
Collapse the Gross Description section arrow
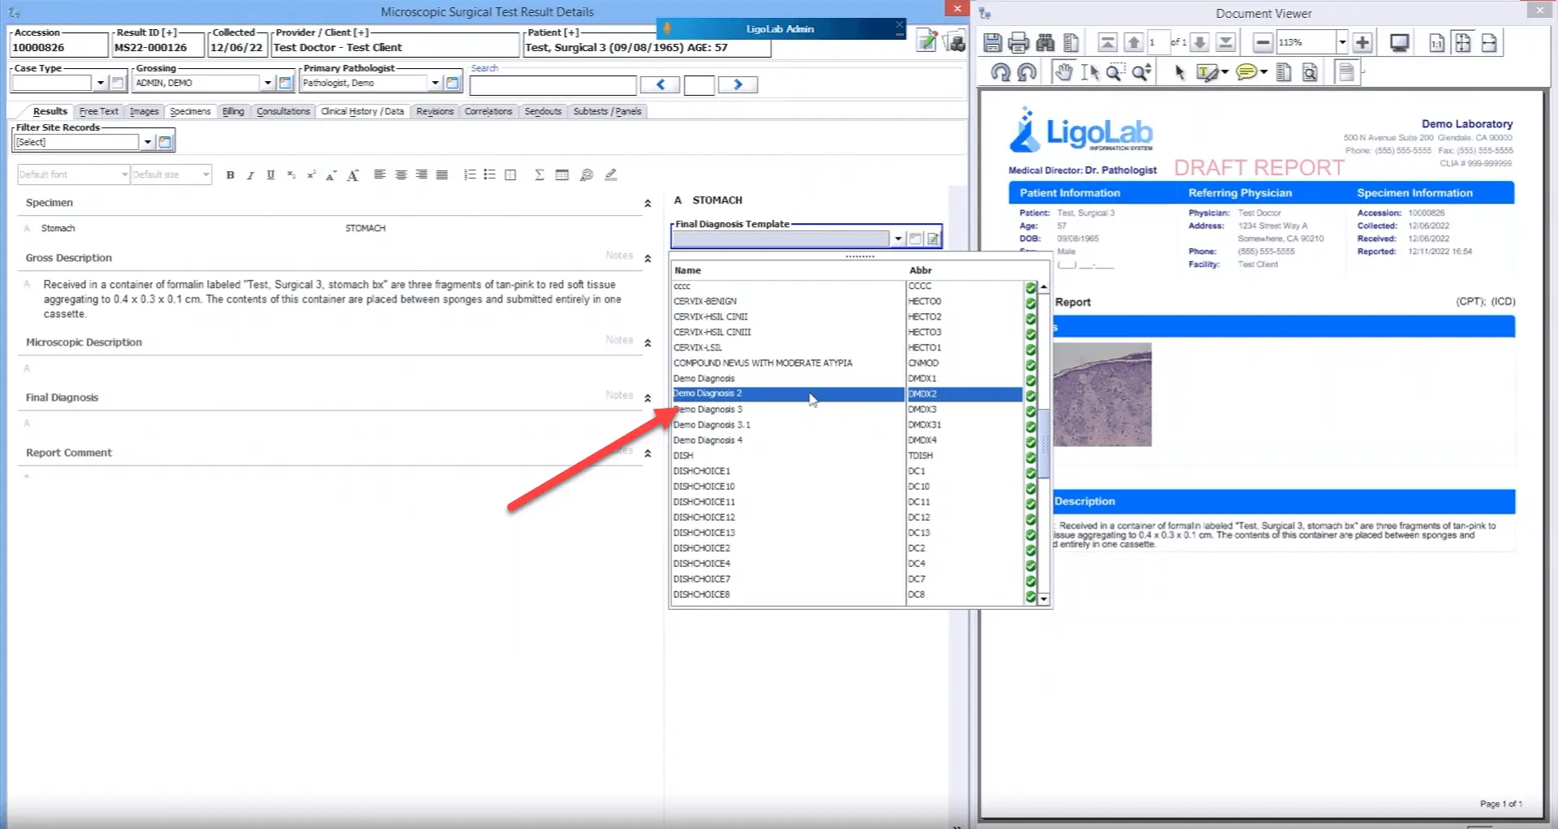coord(648,259)
